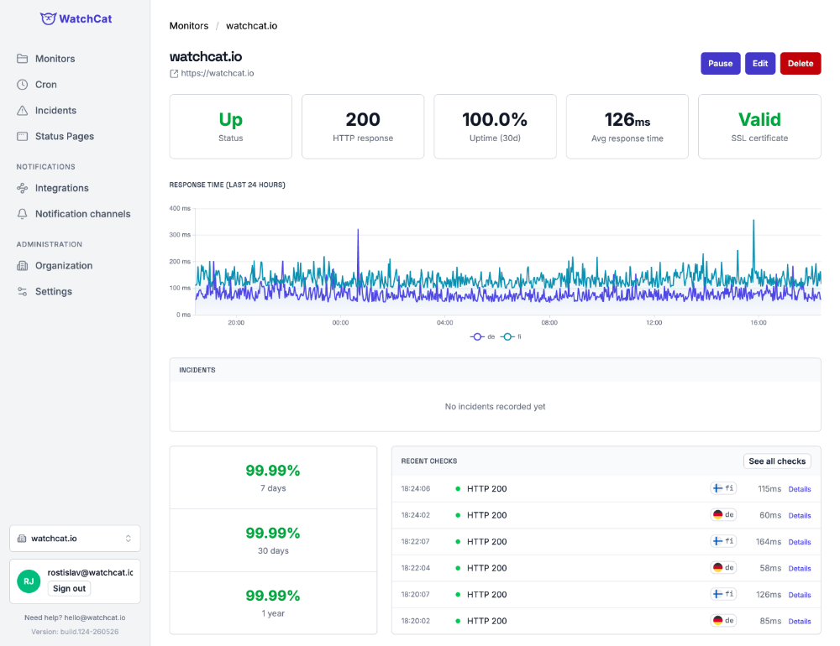
Task: Click the Integrations icon in sidebar
Action: coord(22,188)
